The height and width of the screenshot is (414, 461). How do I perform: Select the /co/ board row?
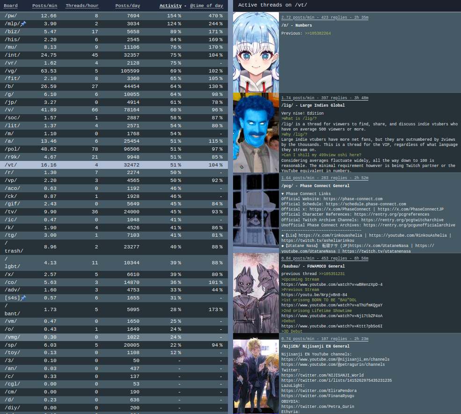point(114,283)
